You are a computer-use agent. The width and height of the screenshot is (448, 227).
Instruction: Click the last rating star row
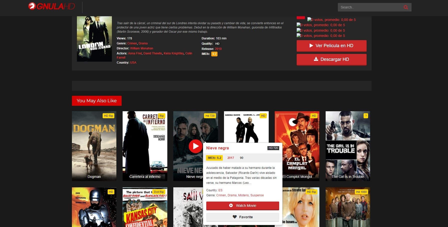(321, 36)
